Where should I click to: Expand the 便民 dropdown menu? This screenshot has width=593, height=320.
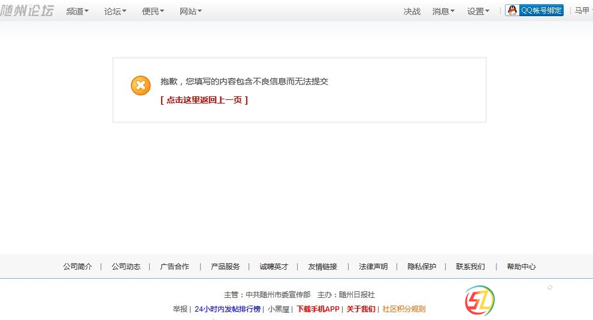pyautogui.click(x=153, y=11)
